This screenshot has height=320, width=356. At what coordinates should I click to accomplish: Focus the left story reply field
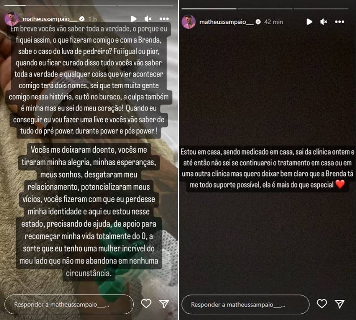point(69,304)
